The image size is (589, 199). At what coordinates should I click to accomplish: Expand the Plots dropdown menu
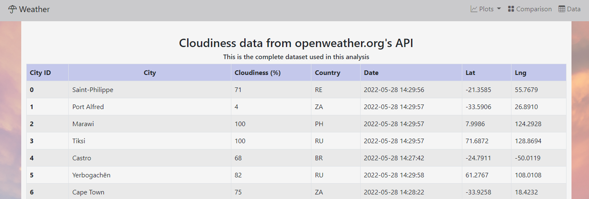(x=486, y=9)
